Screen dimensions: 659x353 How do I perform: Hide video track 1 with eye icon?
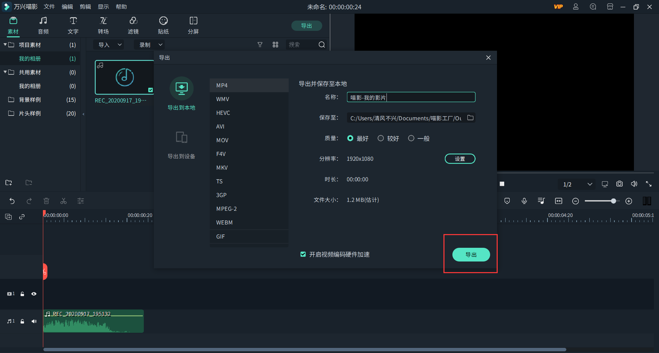34,294
